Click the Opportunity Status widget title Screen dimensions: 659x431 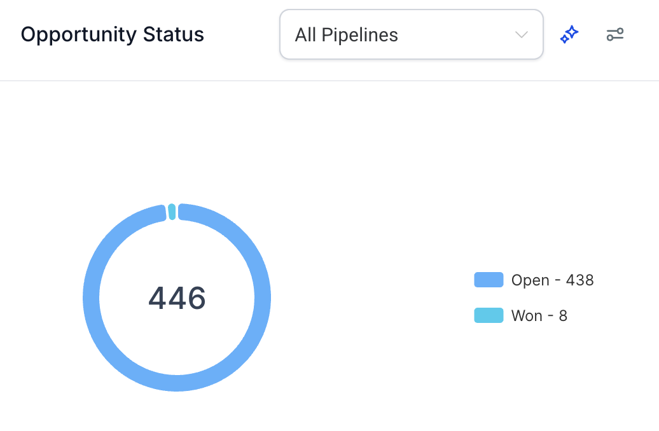(x=112, y=35)
